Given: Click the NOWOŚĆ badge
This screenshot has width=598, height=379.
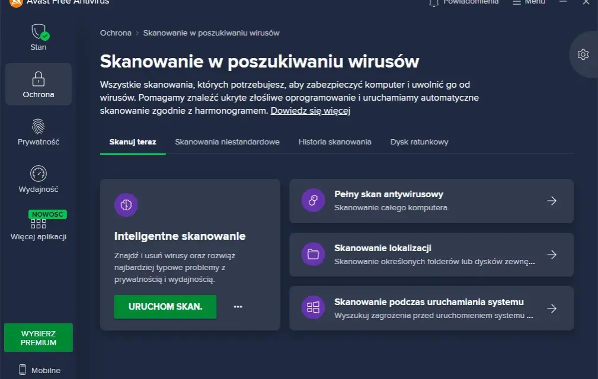Looking at the screenshot, I should pos(47,214).
